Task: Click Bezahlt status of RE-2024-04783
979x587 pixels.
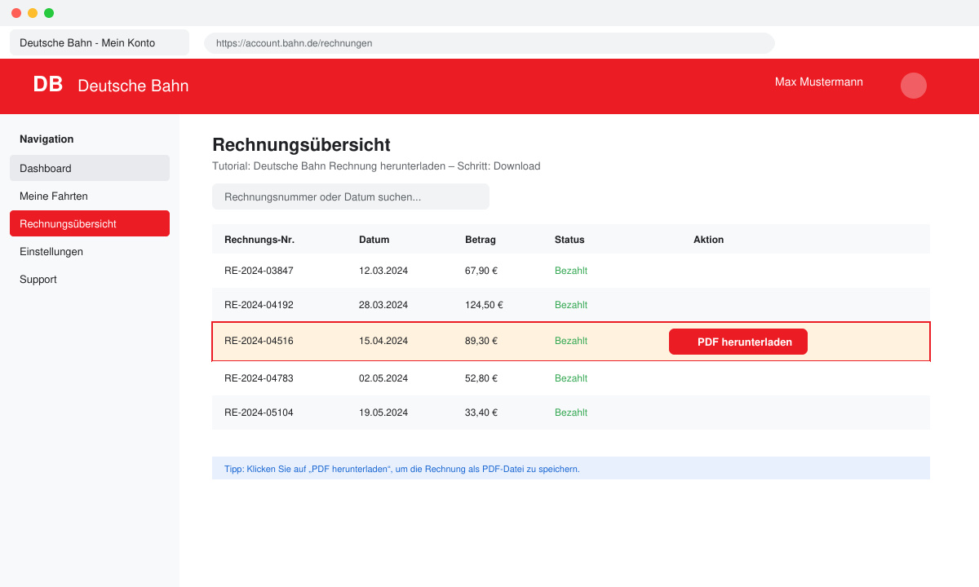Action: (x=571, y=378)
